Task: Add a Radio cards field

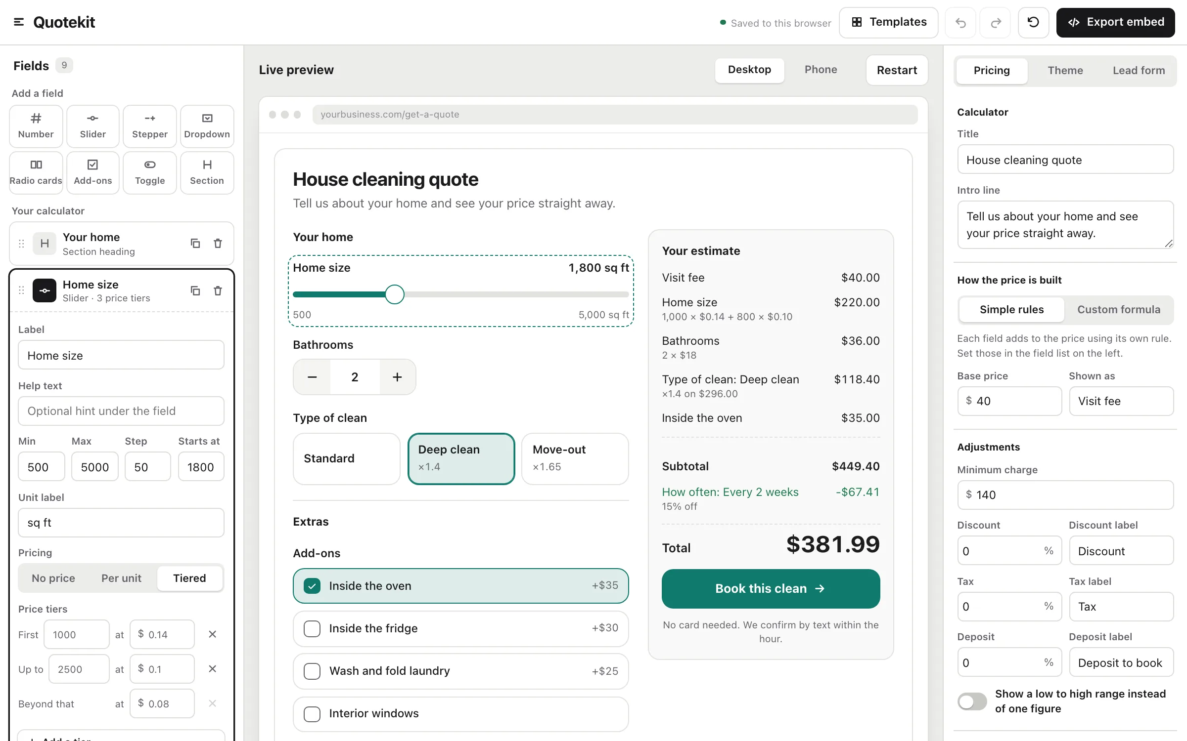Action: point(36,172)
